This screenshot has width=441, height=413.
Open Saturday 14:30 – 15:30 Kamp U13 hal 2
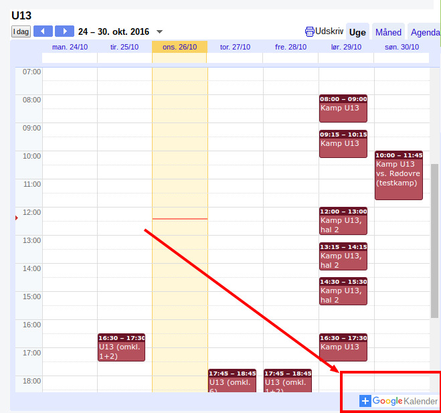[x=343, y=291]
